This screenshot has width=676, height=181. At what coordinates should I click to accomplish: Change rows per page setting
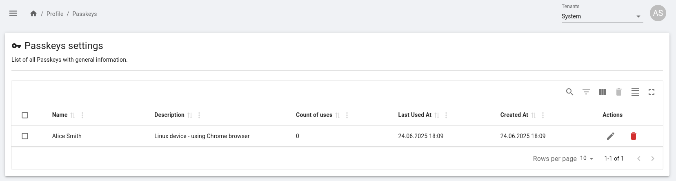(x=587, y=159)
